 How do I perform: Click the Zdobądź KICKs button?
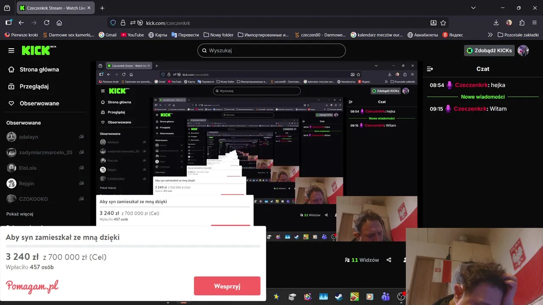[489, 50]
